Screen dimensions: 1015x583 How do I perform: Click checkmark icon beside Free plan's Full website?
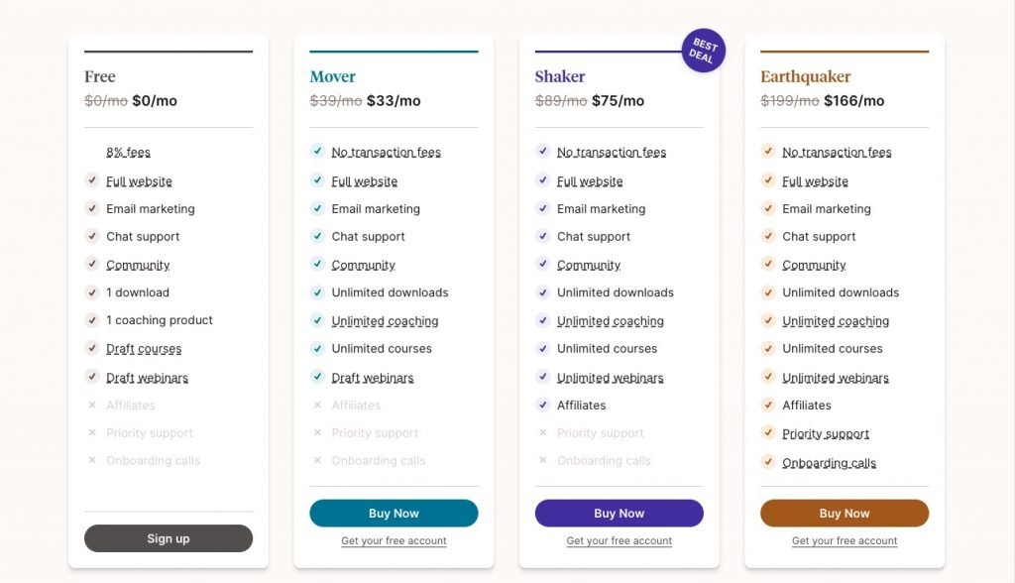coord(92,180)
